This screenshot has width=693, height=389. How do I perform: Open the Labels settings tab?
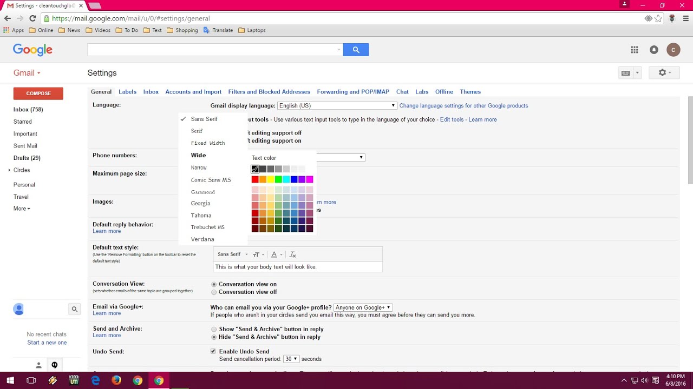click(127, 92)
